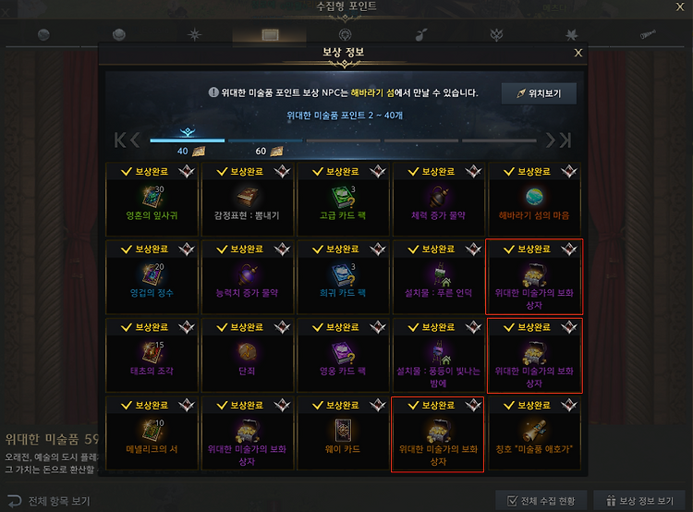Click the 해바라기 섬의 마음 reward icon
This screenshot has width=693, height=512.
pyautogui.click(x=534, y=197)
